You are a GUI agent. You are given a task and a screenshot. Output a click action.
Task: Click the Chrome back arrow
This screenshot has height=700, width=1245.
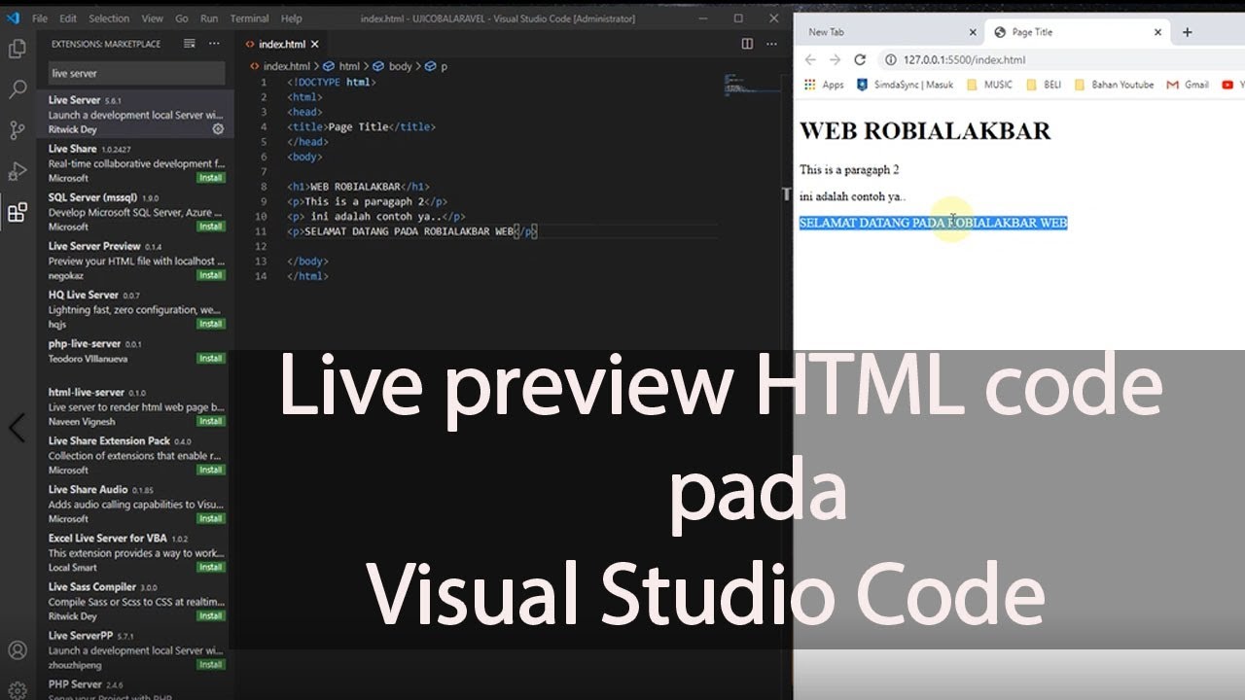tap(810, 59)
